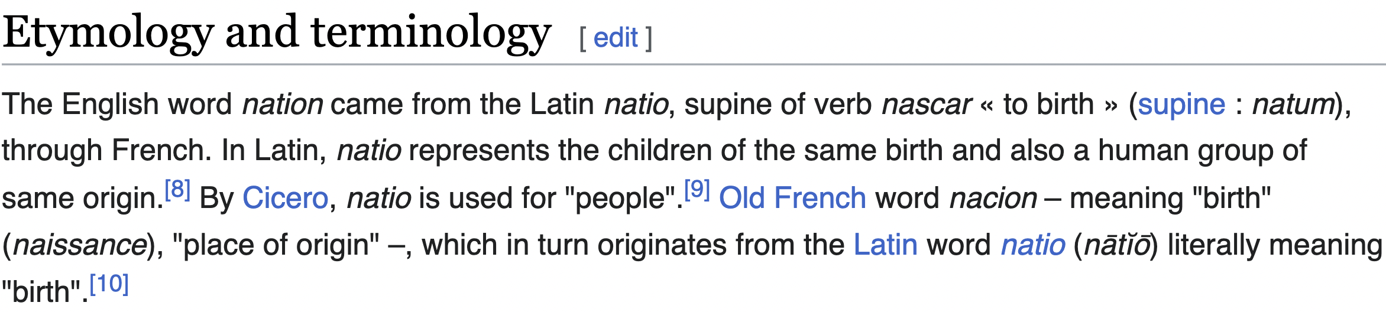Click footnote marker 10
The width and height of the screenshot is (1386, 312).
coord(109,284)
